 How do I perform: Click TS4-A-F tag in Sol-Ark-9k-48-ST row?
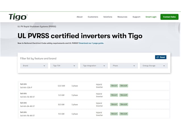click(114, 114)
